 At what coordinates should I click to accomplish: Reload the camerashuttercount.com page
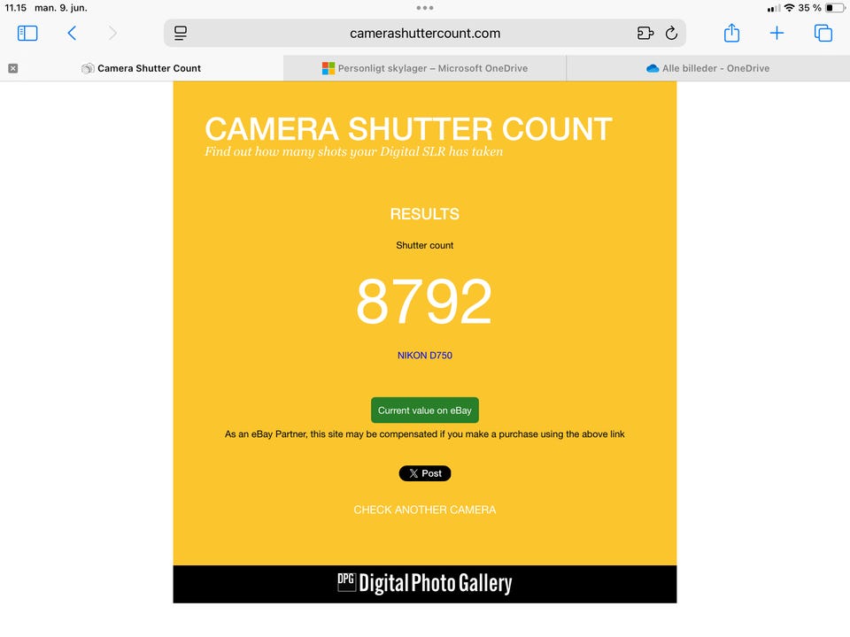tap(671, 33)
